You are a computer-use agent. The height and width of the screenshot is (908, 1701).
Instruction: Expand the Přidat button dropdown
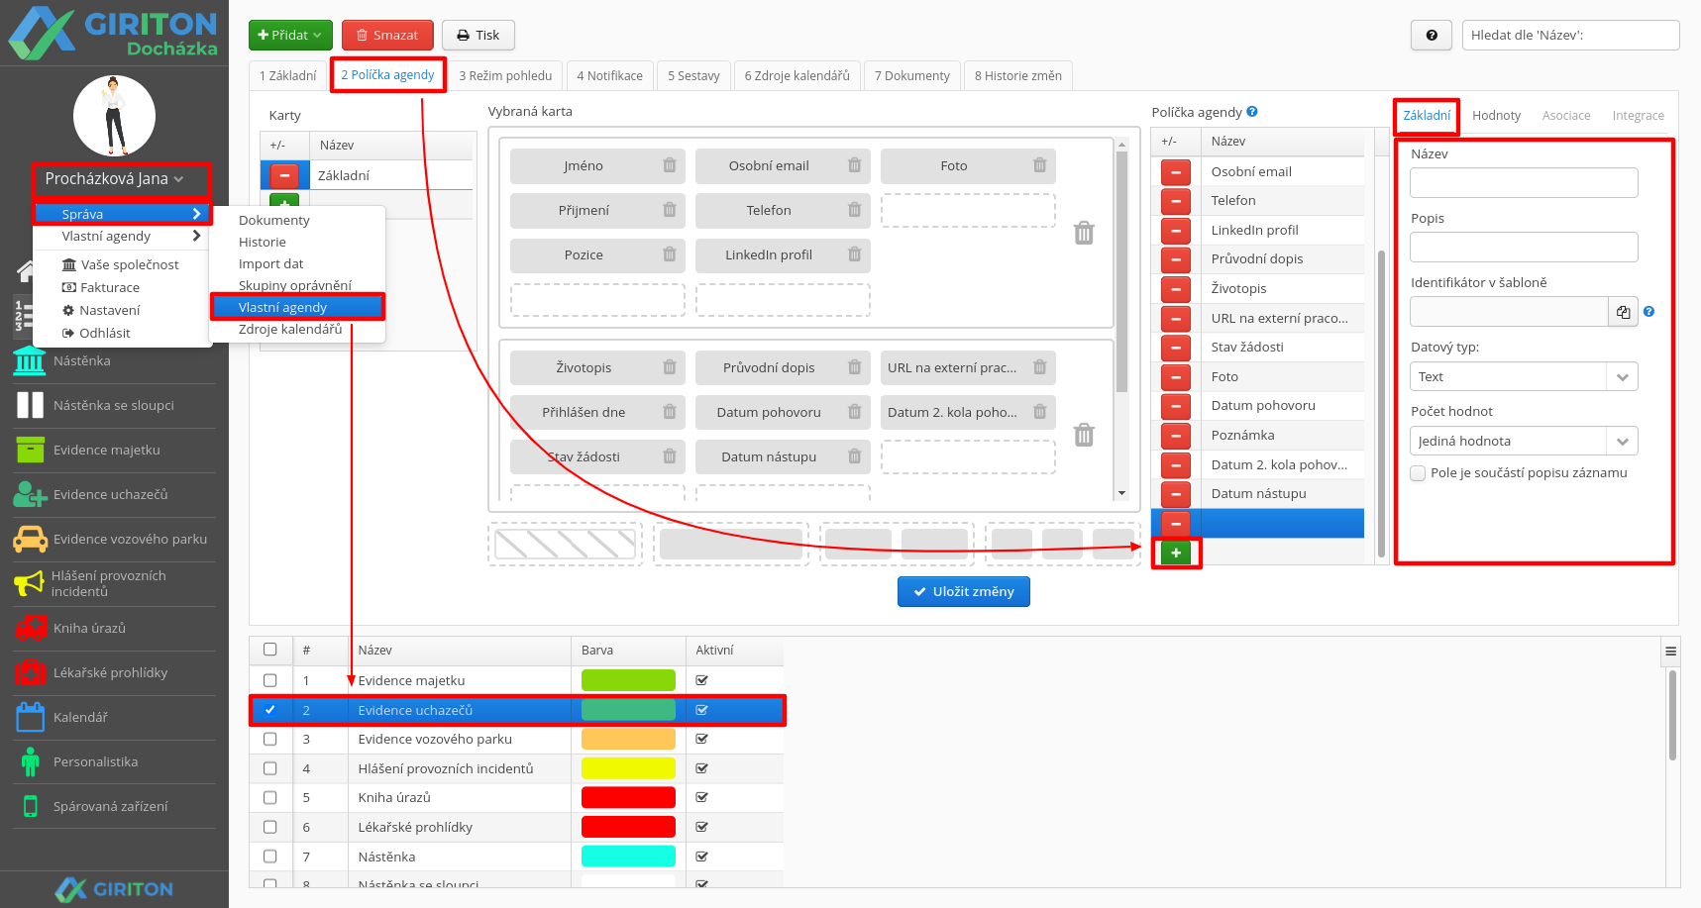pyautogui.click(x=290, y=35)
